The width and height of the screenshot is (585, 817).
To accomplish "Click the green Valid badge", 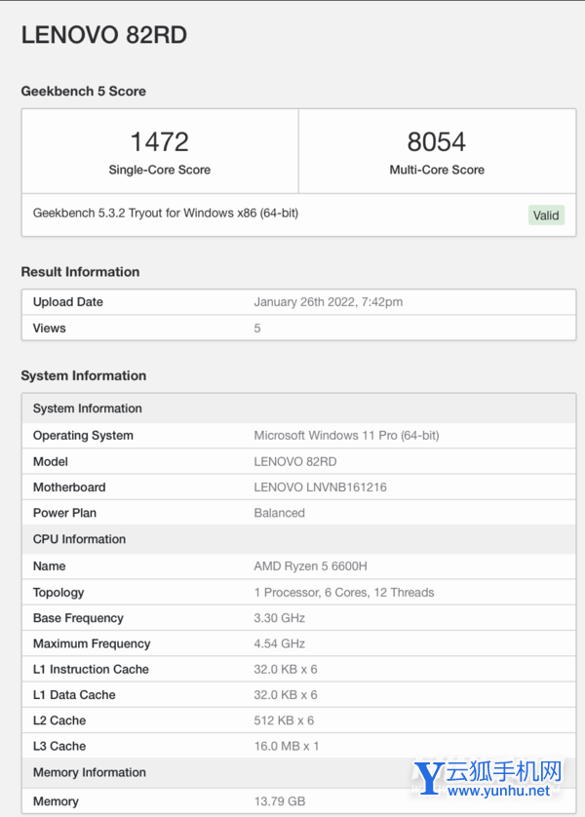I will coord(546,214).
